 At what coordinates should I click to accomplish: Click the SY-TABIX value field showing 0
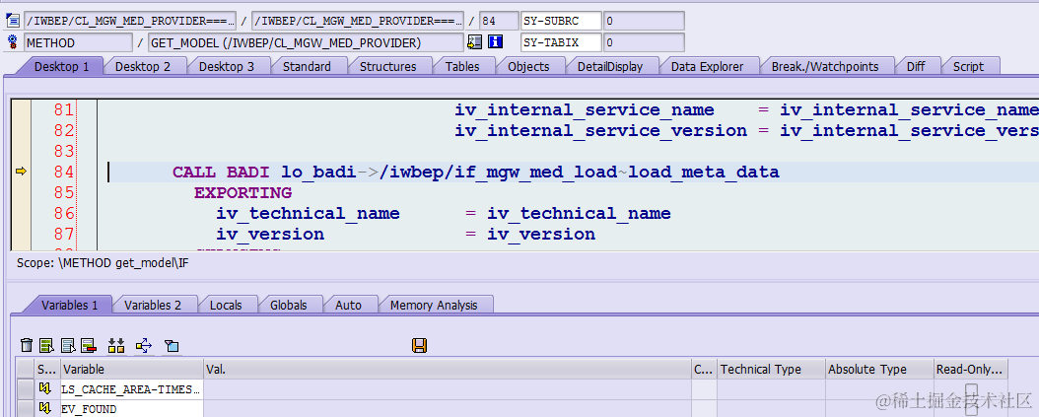coord(644,43)
